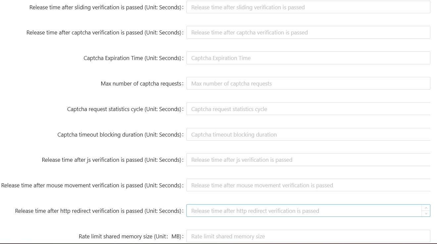437x244 pixels.
Task: Click the js verification release time input
Action: point(308,160)
